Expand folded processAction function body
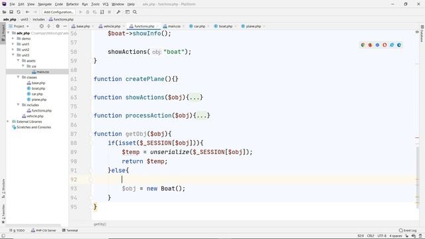This screenshot has height=239, width=425. pos(201,116)
